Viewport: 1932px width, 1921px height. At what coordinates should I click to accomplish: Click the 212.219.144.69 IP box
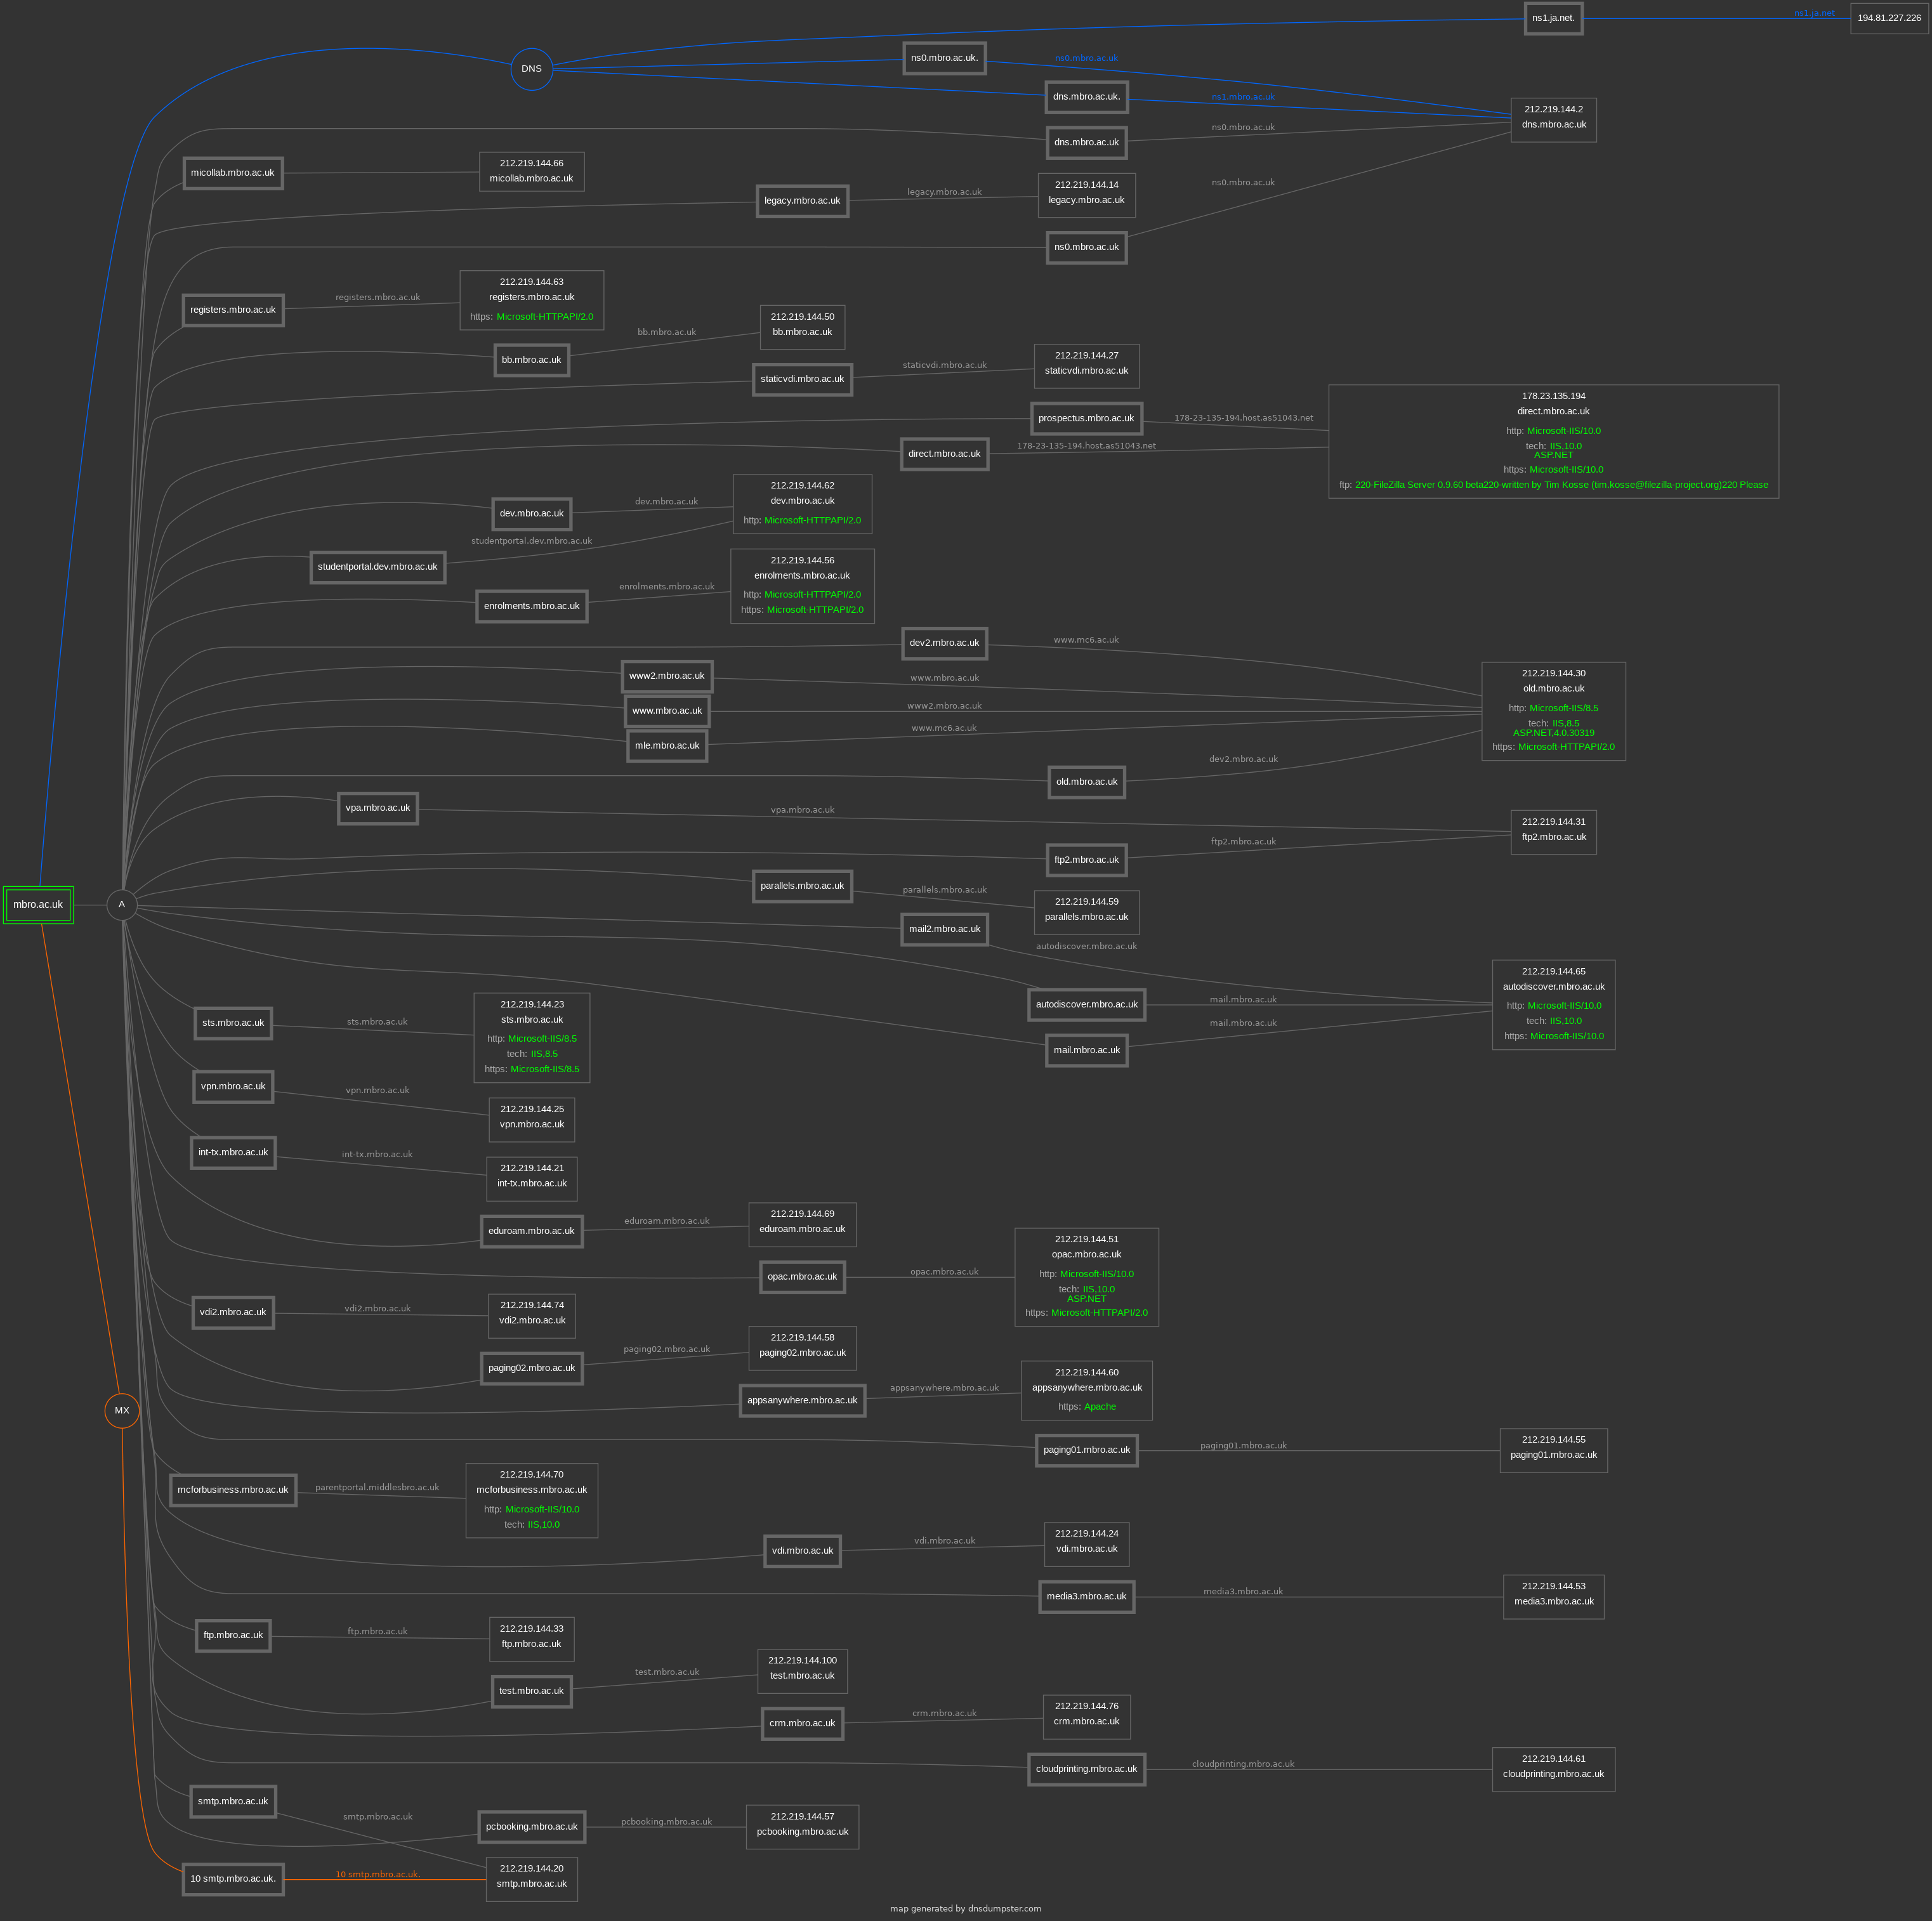click(x=802, y=1225)
